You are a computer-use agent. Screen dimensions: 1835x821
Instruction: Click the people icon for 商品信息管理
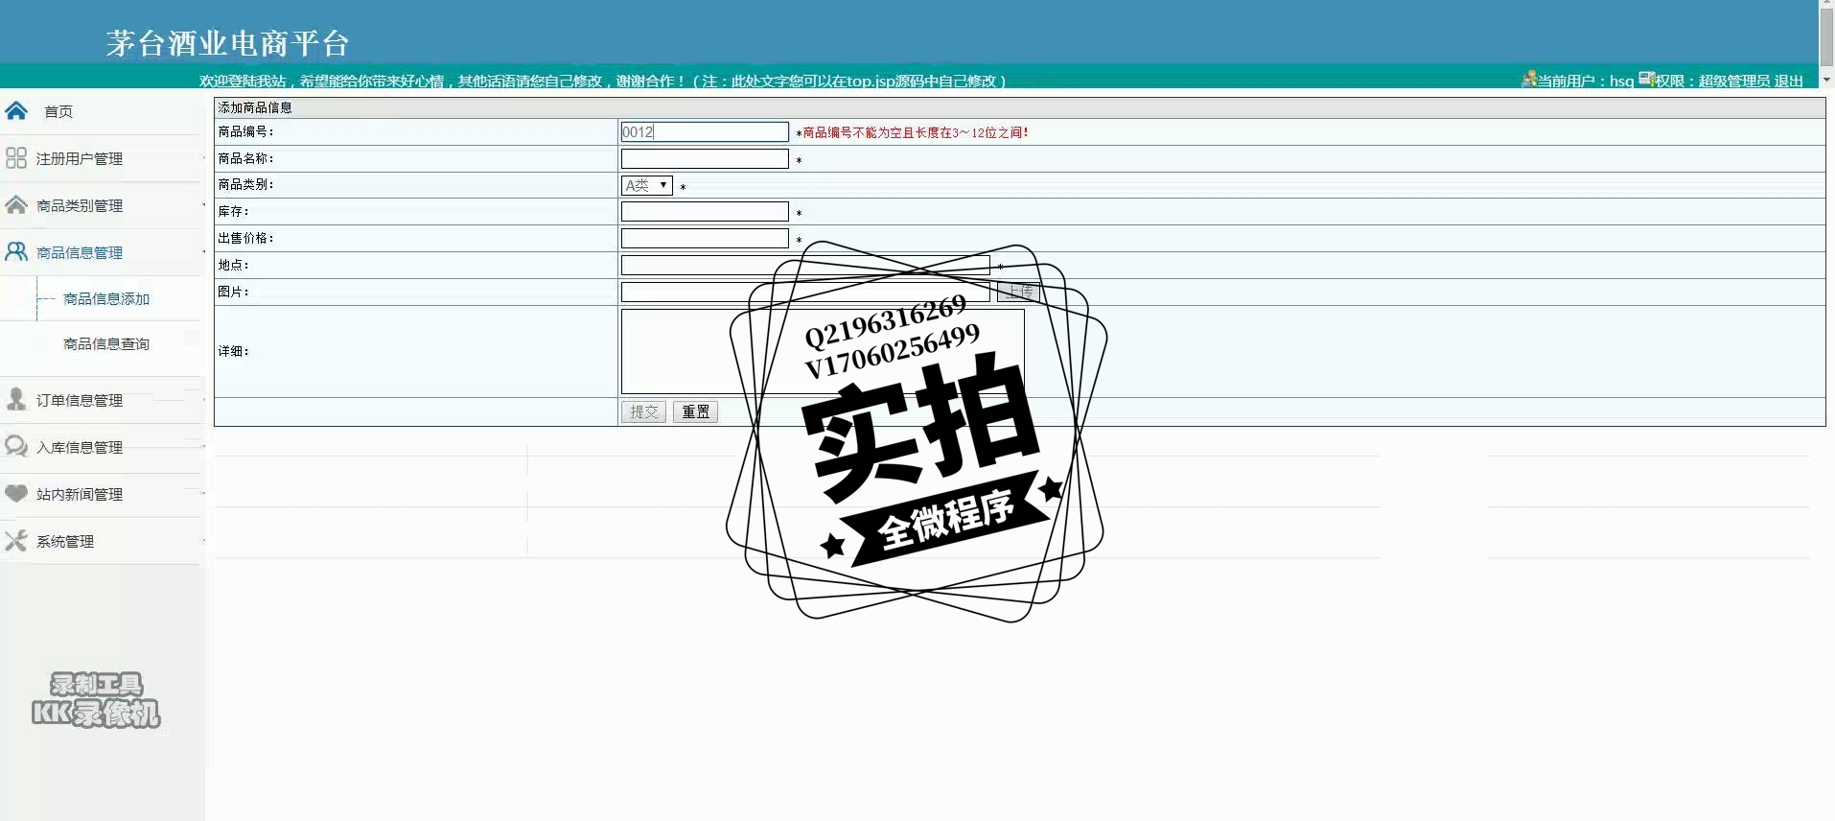[x=16, y=251]
